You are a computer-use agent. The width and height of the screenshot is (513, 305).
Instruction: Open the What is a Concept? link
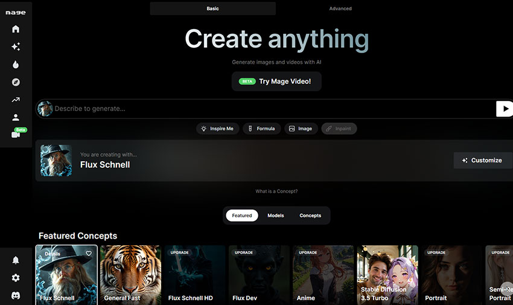tap(276, 191)
